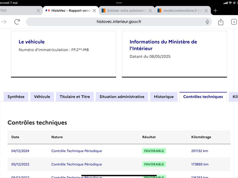Screen dimensions: 238x178
Task: Open the Historique tab
Action: pos(164,97)
